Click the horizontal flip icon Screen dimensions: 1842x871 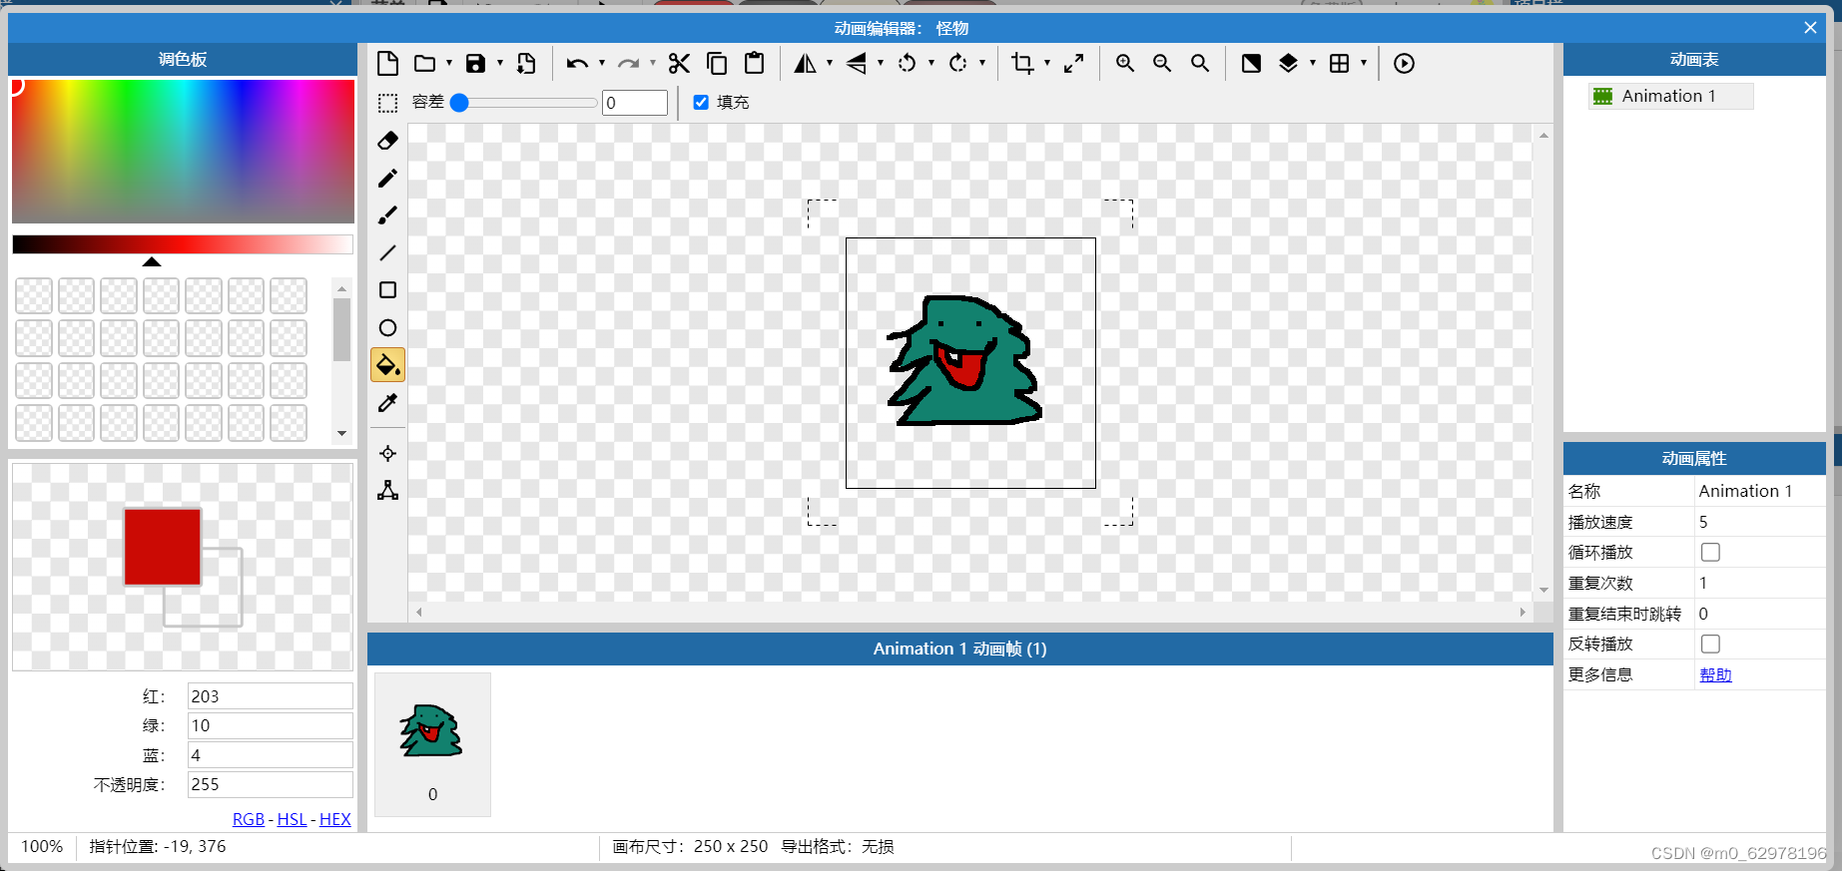coord(805,64)
